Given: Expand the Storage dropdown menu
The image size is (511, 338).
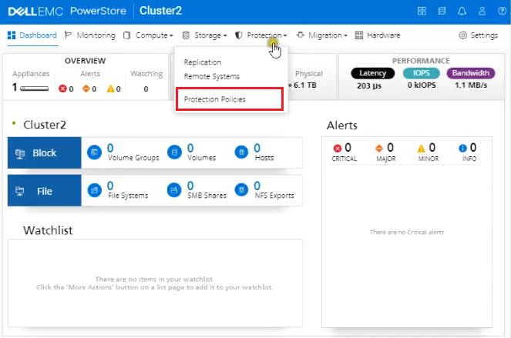Looking at the screenshot, I should tap(205, 35).
